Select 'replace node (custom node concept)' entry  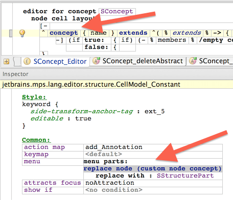point(153,168)
